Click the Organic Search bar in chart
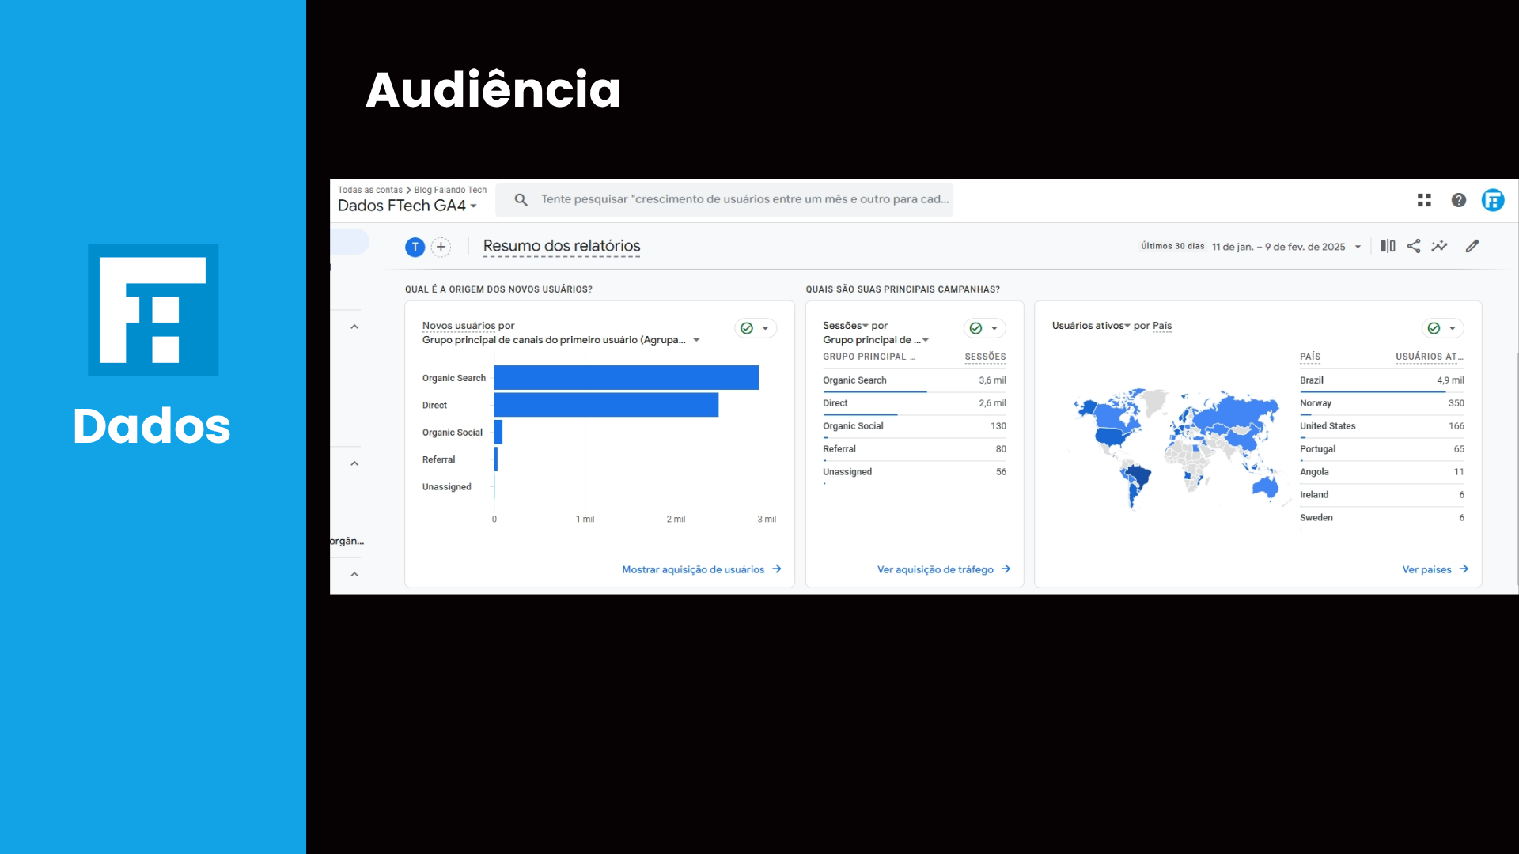This screenshot has width=1519, height=854. [x=625, y=377]
